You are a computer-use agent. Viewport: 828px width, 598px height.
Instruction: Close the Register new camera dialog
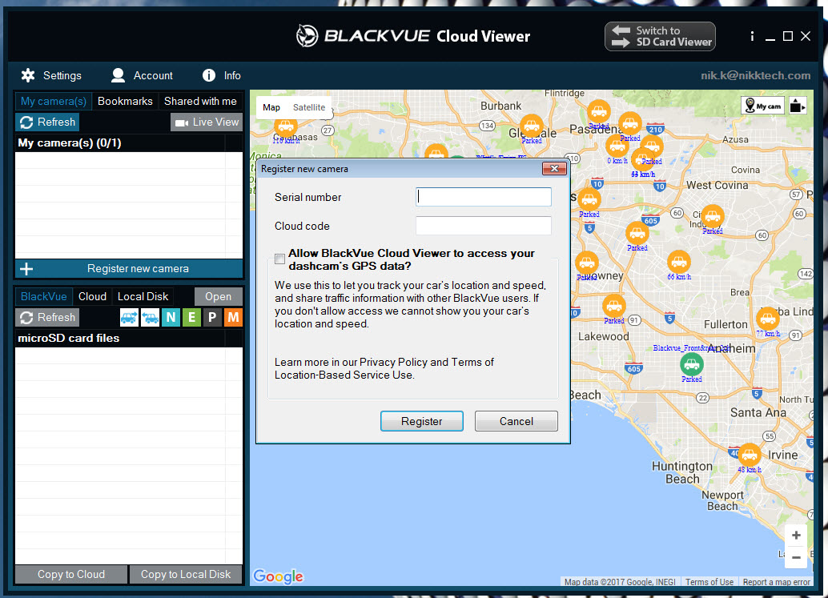554,168
